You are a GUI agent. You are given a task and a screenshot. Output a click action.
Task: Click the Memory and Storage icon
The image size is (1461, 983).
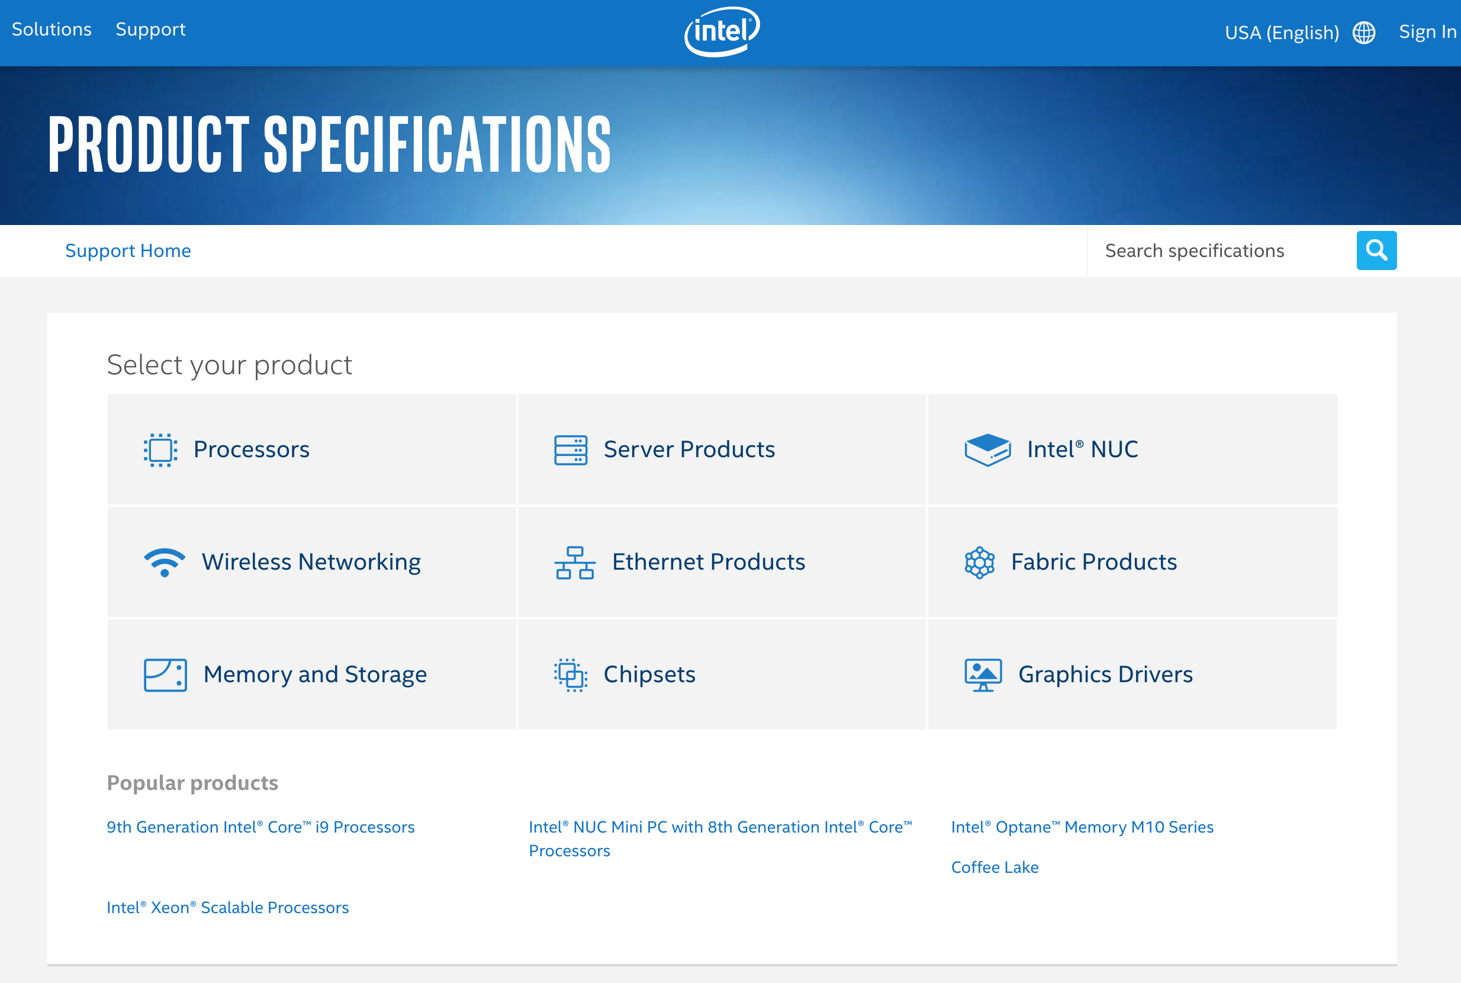pos(163,673)
